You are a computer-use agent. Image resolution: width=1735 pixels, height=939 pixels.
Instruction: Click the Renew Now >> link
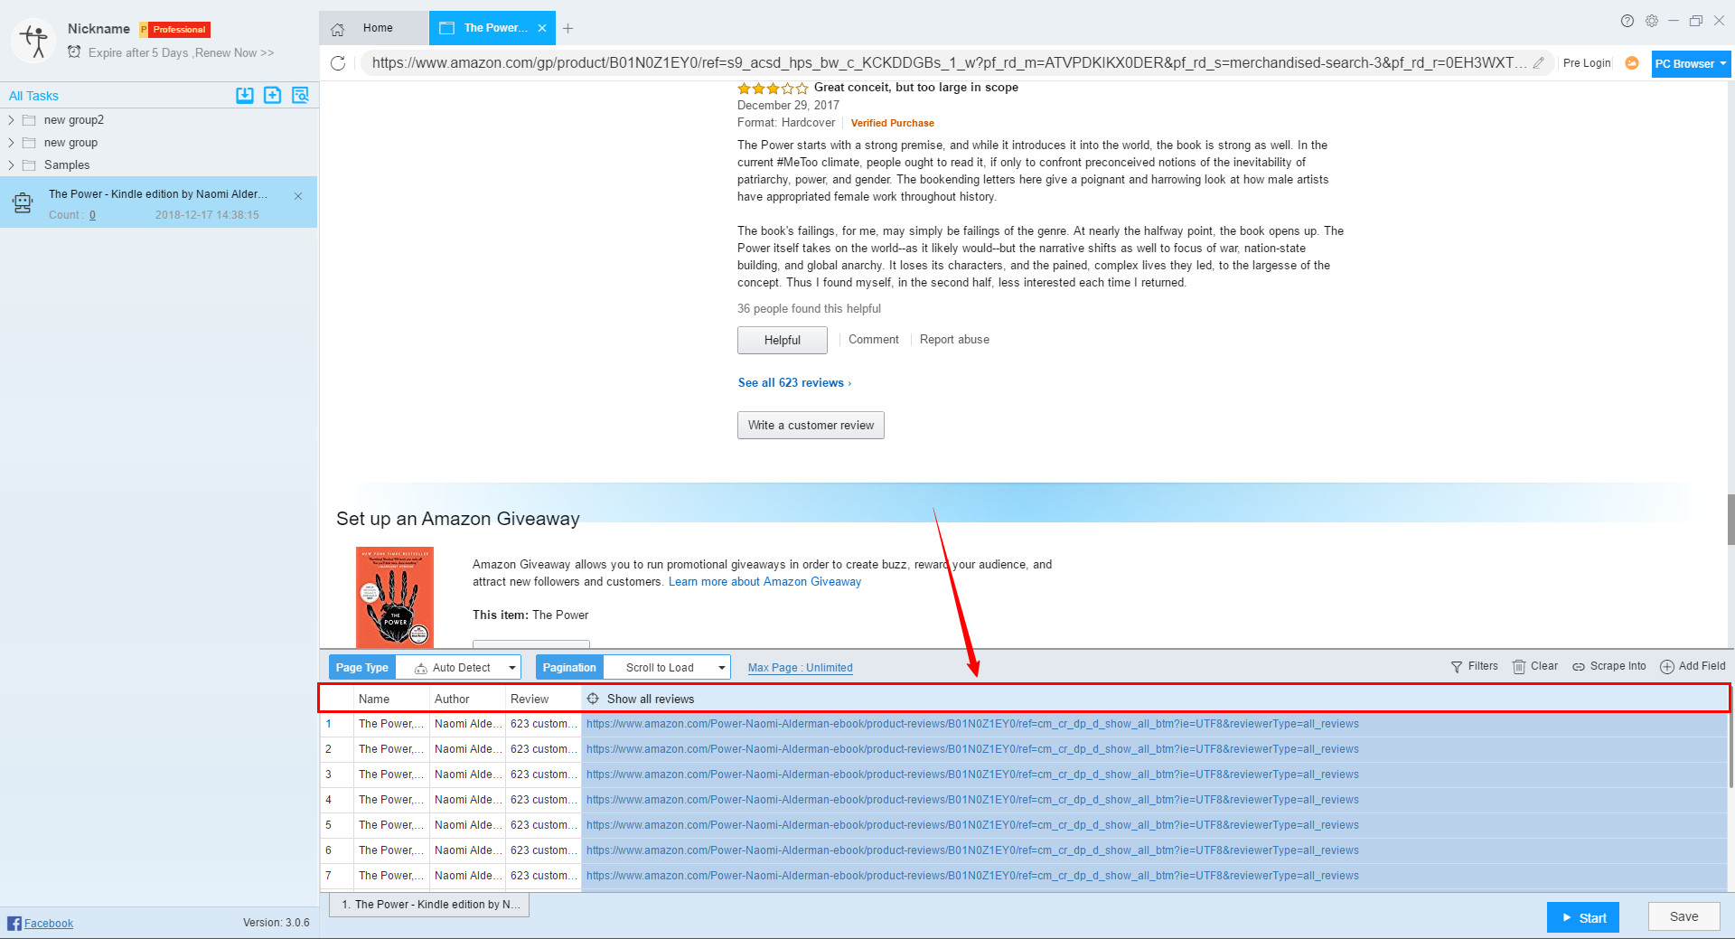click(x=234, y=52)
